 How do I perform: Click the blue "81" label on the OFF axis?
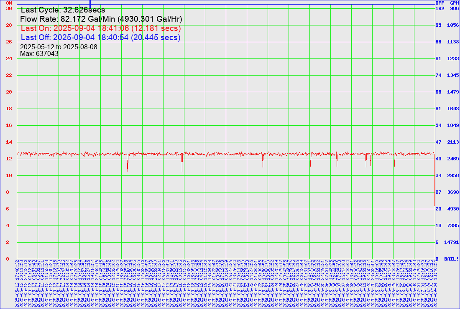(438, 58)
